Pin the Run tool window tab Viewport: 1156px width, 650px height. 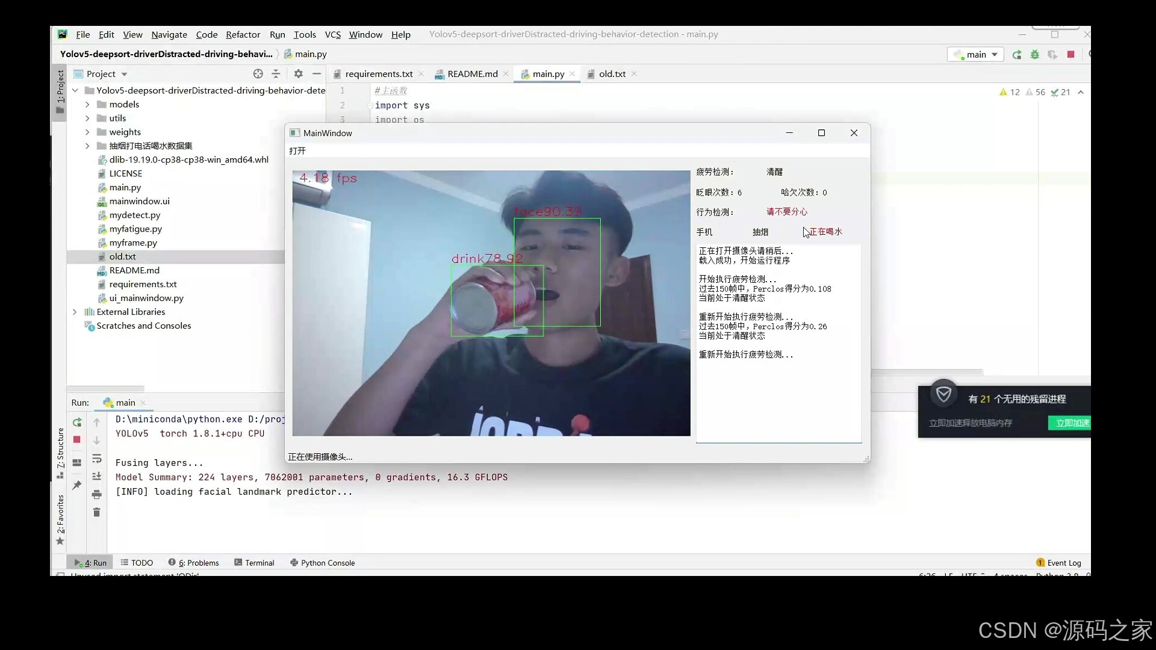coord(76,485)
